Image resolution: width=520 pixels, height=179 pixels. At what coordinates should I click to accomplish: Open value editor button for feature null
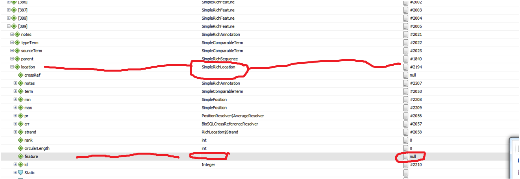coord(406,157)
